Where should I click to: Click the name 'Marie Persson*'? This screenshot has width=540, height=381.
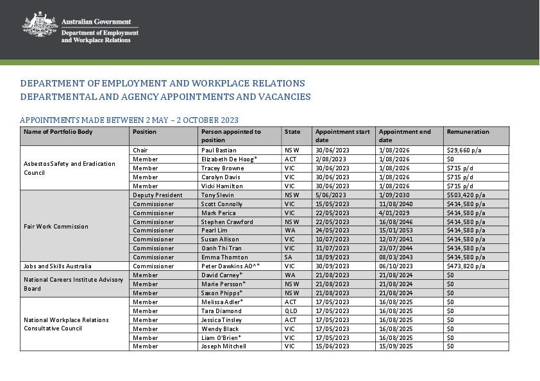[223, 284]
